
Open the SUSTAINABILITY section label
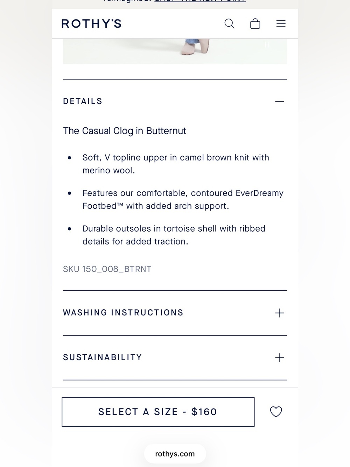[103, 357]
